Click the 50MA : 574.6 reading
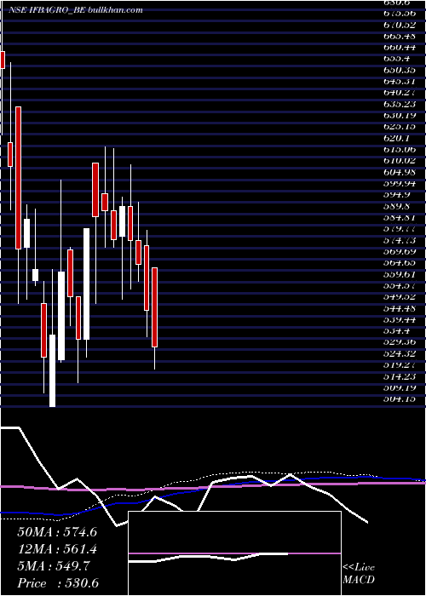 click(57, 532)
